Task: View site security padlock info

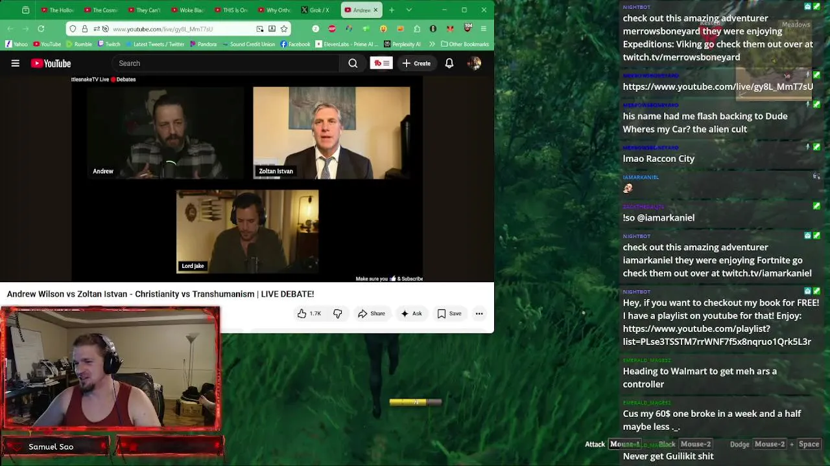Action: [x=84, y=28]
